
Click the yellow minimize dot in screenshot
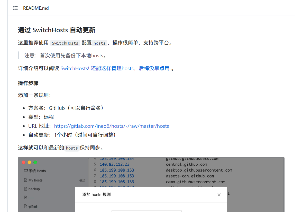(29, 162)
